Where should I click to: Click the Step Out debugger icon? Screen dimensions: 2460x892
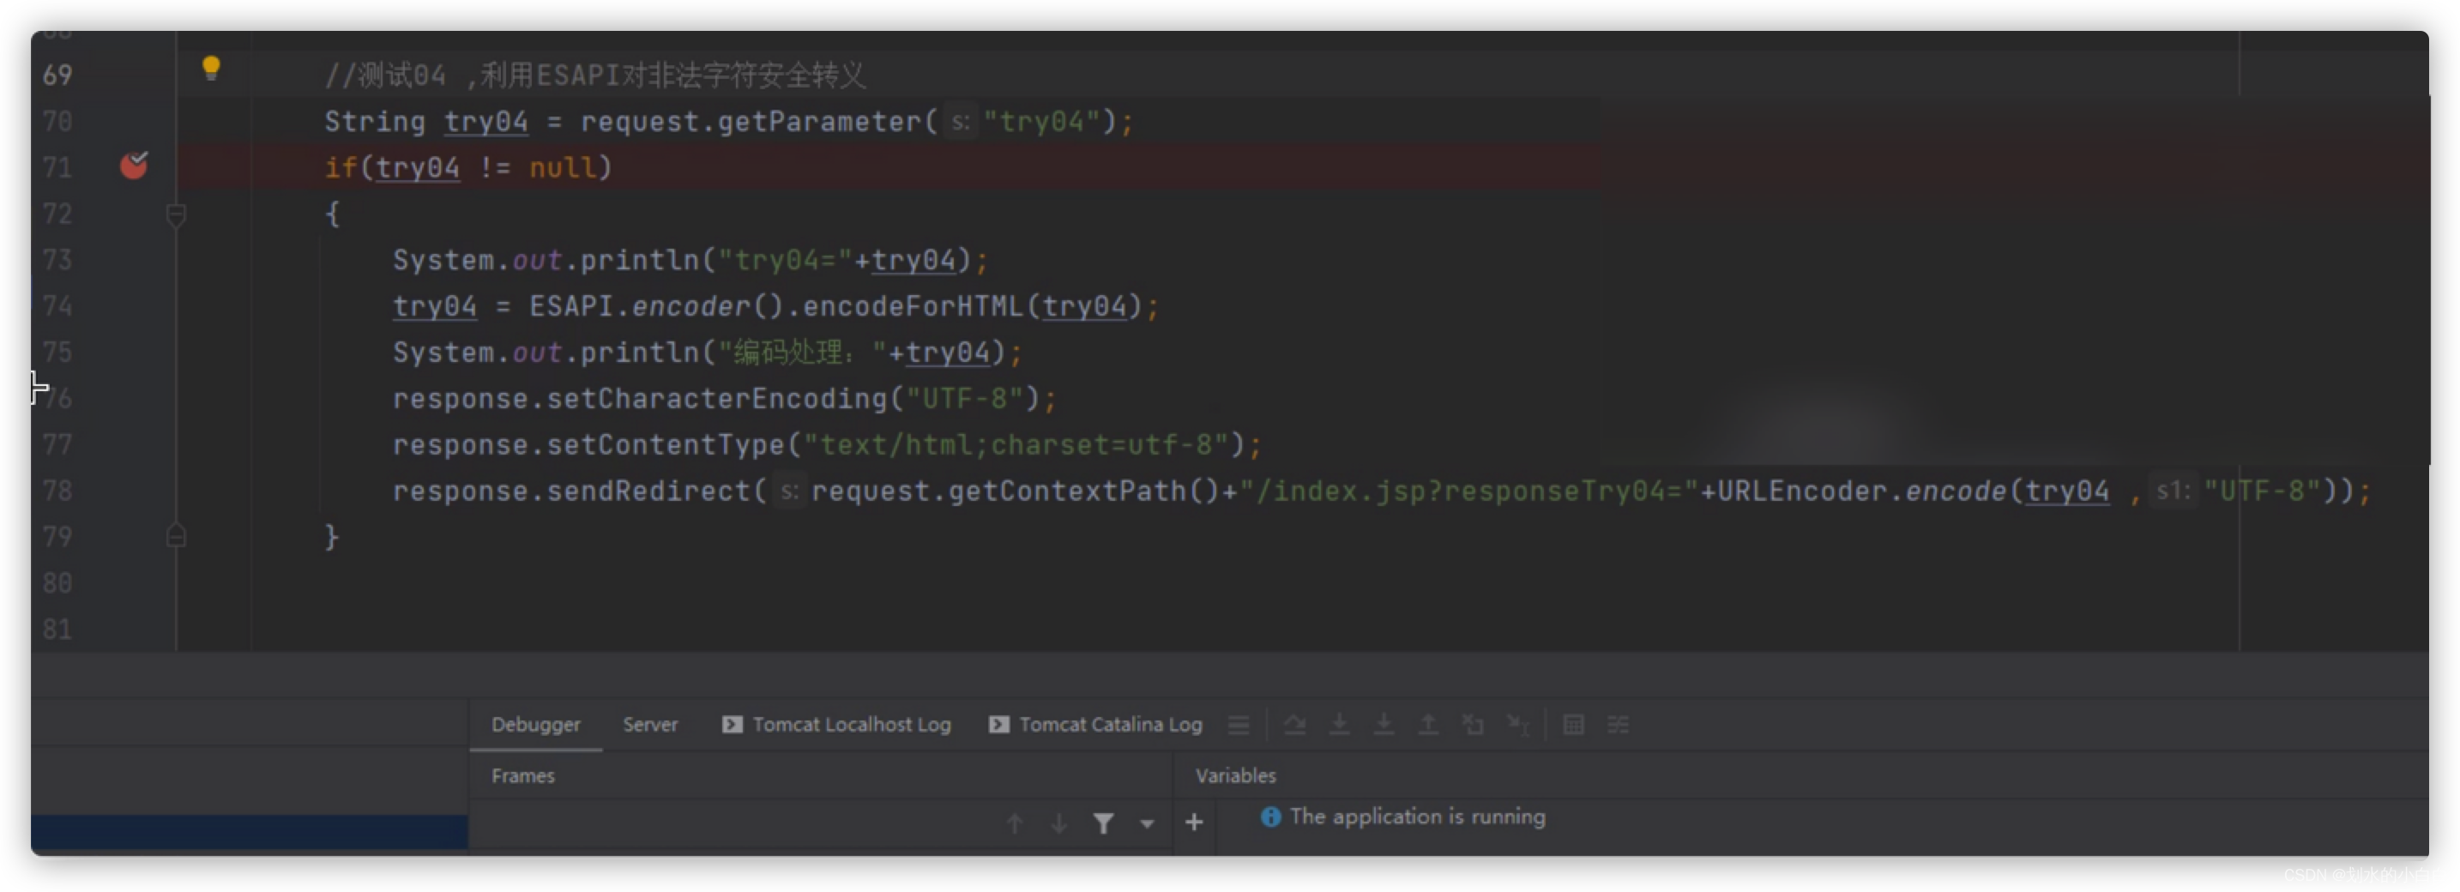(1427, 725)
